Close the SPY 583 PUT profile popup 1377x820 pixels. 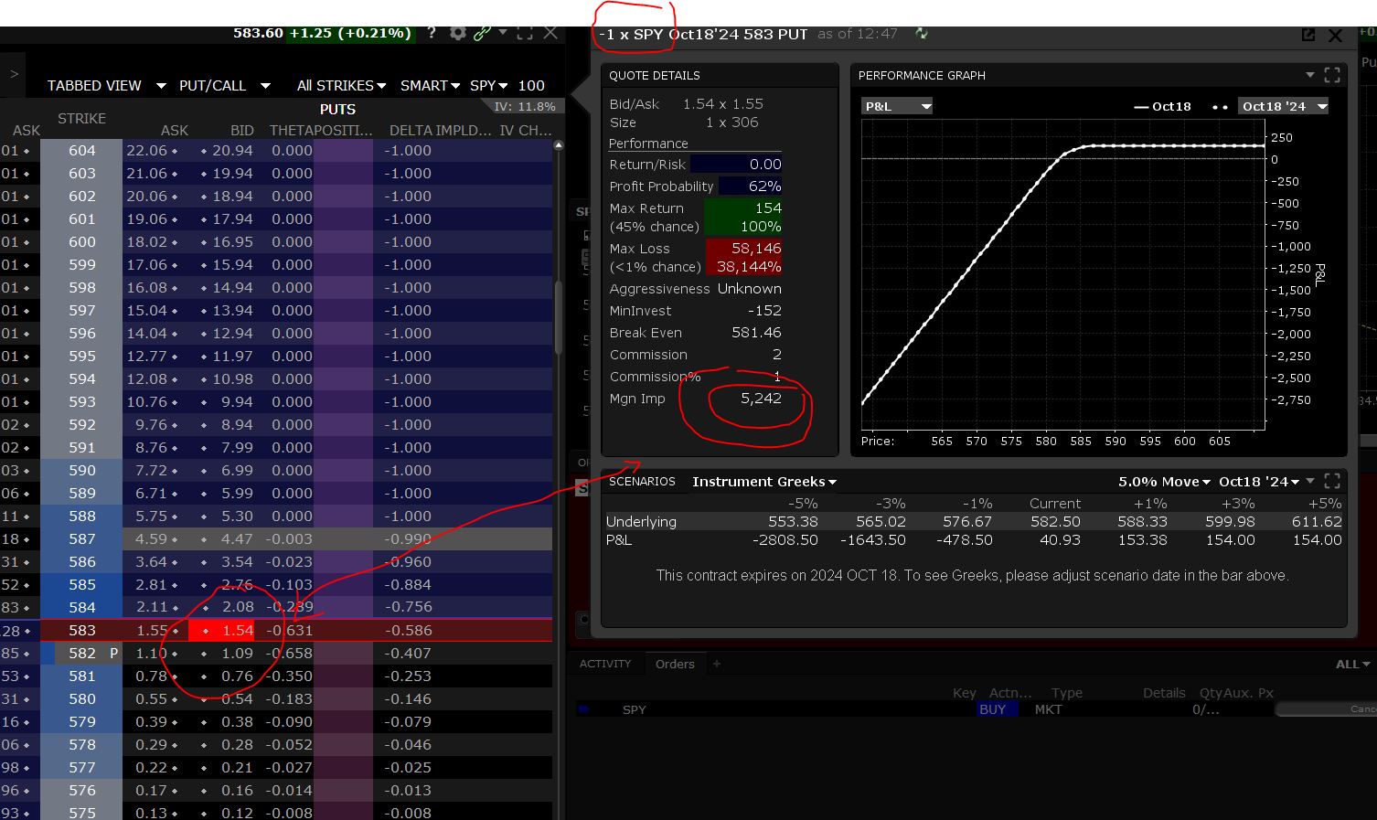(x=1335, y=36)
